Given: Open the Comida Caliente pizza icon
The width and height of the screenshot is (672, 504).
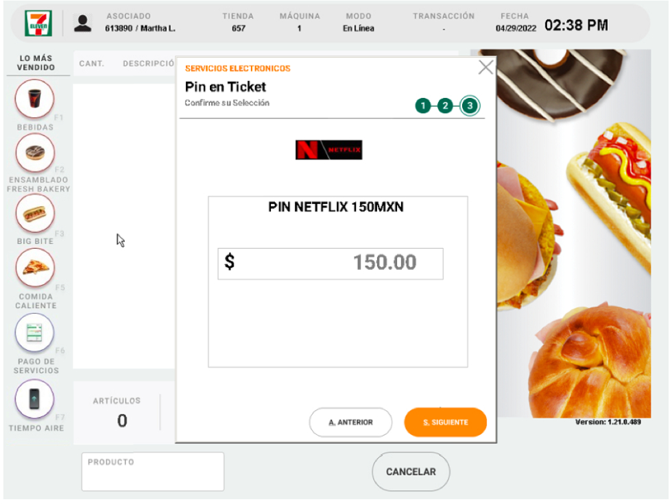Looking at the screenshot, I should coord(35,268).
